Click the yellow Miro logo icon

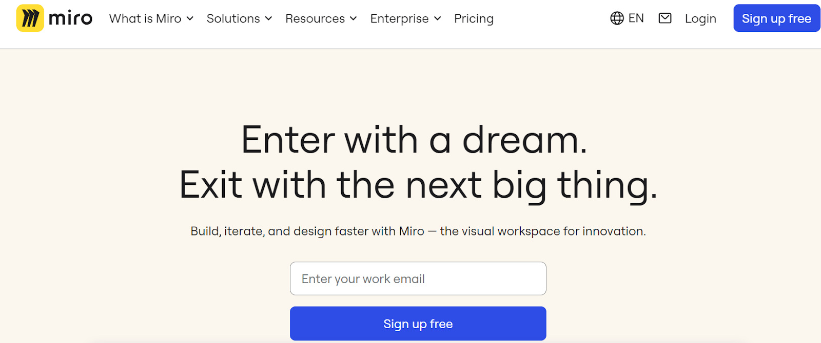[30, 18]
